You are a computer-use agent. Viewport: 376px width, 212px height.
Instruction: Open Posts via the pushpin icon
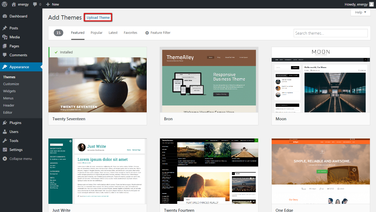(5, 28)
